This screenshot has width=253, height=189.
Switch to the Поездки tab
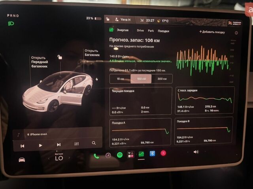click(x=163, y=31)
